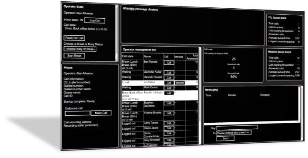Click Startup complete. Ready. status text
Viewport: 308px width, 158px height.
tap(79, 101)
